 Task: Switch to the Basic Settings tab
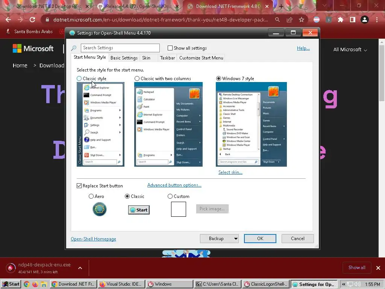point(124,58)
